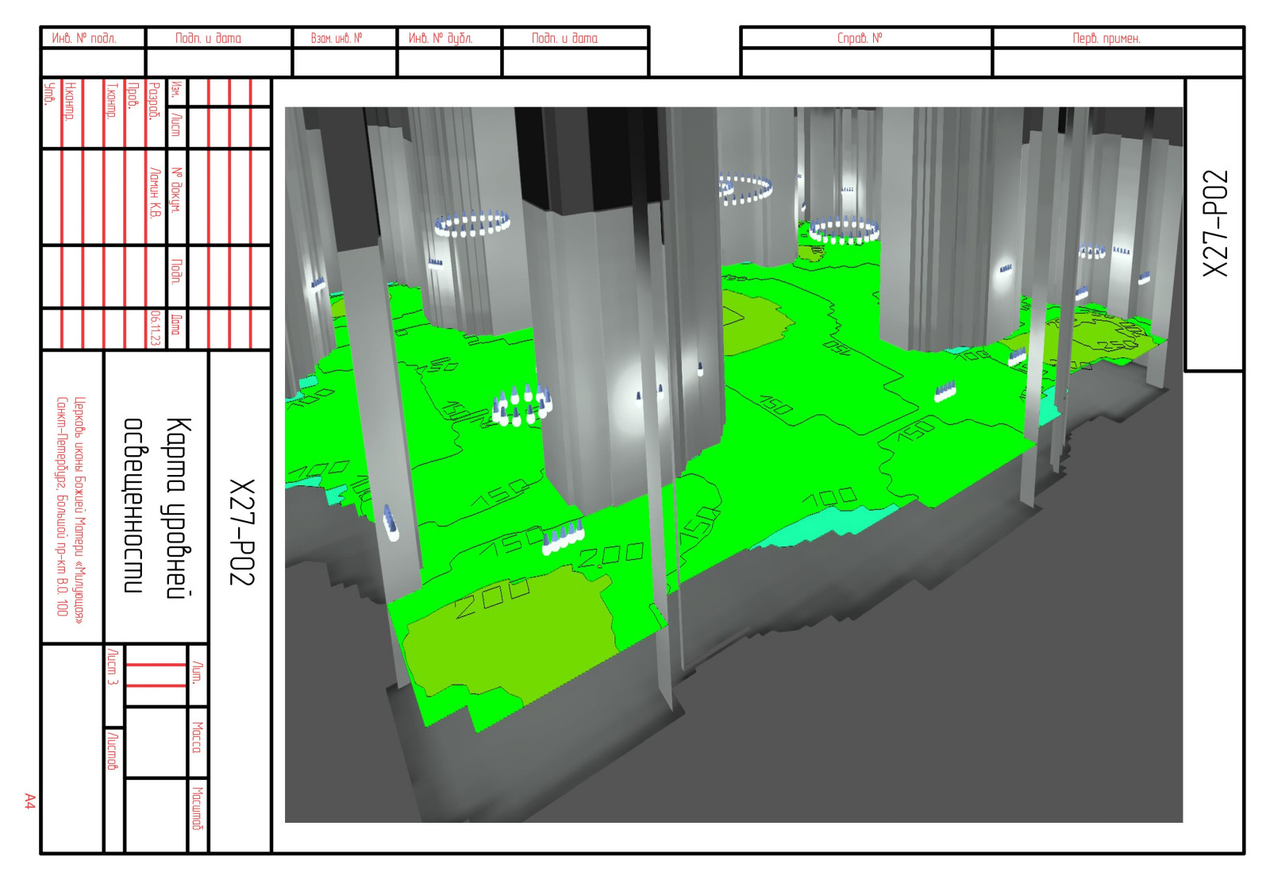This screenshot has width=1270, height=880.
Task: Select the 'Разраб.' row label
Action: coord(155,101)
